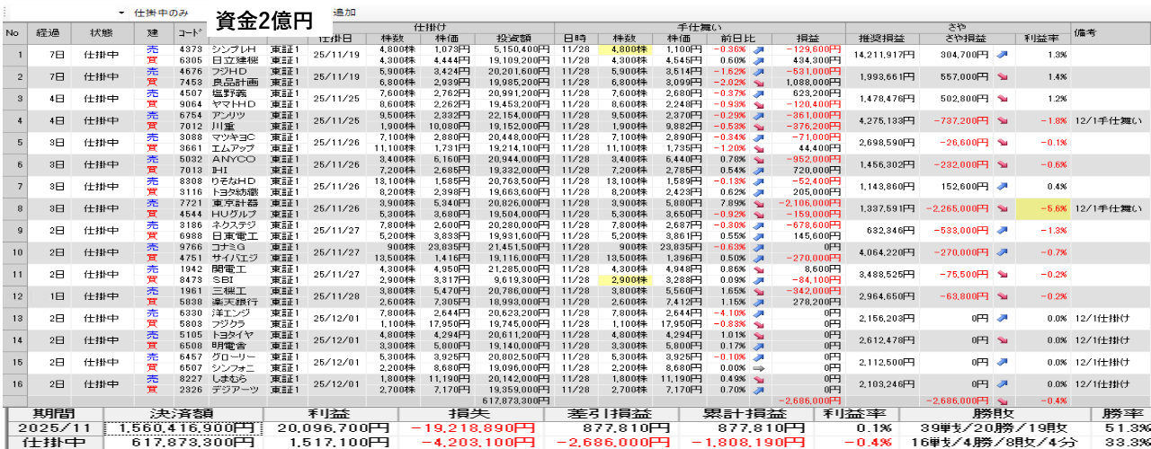Click the 2025/11 period summary row
The width and height of the screenshot is (1151, 449).
point(55,427)
